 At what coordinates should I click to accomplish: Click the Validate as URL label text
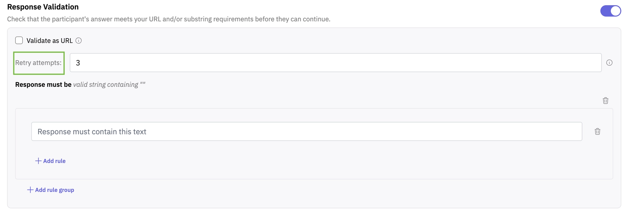(50, 41)
